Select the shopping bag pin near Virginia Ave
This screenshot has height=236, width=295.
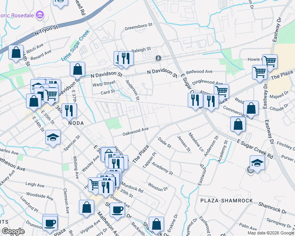(x=86, y=209)
